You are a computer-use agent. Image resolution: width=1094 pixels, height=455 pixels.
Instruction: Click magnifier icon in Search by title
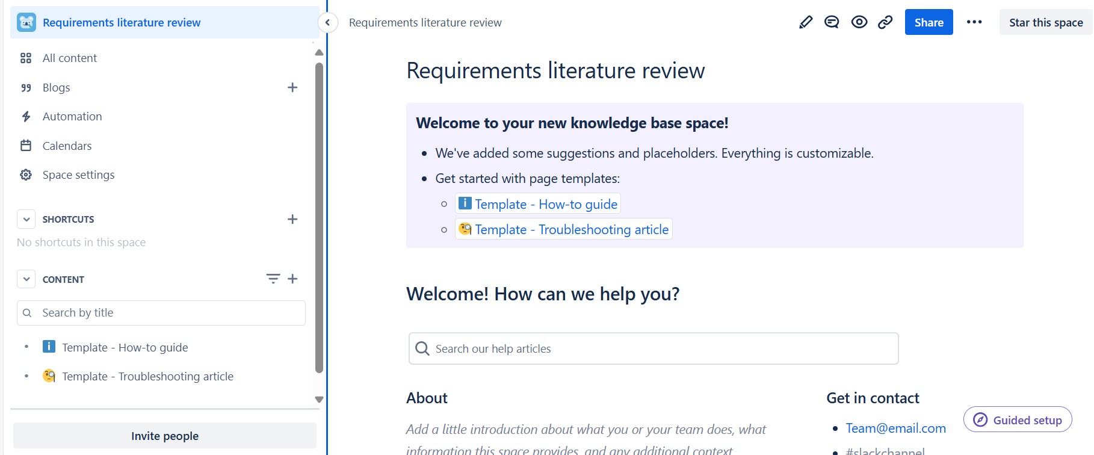coord(27,313)
